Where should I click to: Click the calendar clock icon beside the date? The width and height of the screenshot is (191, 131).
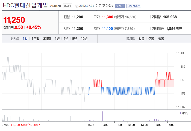click(77, 6)
